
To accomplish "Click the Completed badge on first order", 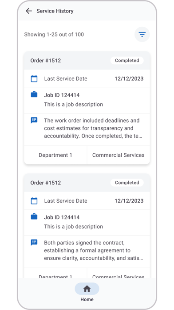I will tap(127, 61).
